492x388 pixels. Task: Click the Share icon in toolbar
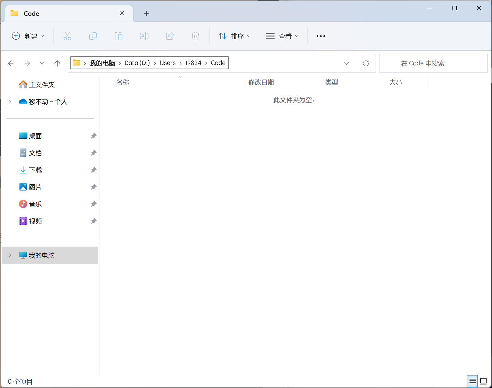pyautogui.click(x=170, y=36)
